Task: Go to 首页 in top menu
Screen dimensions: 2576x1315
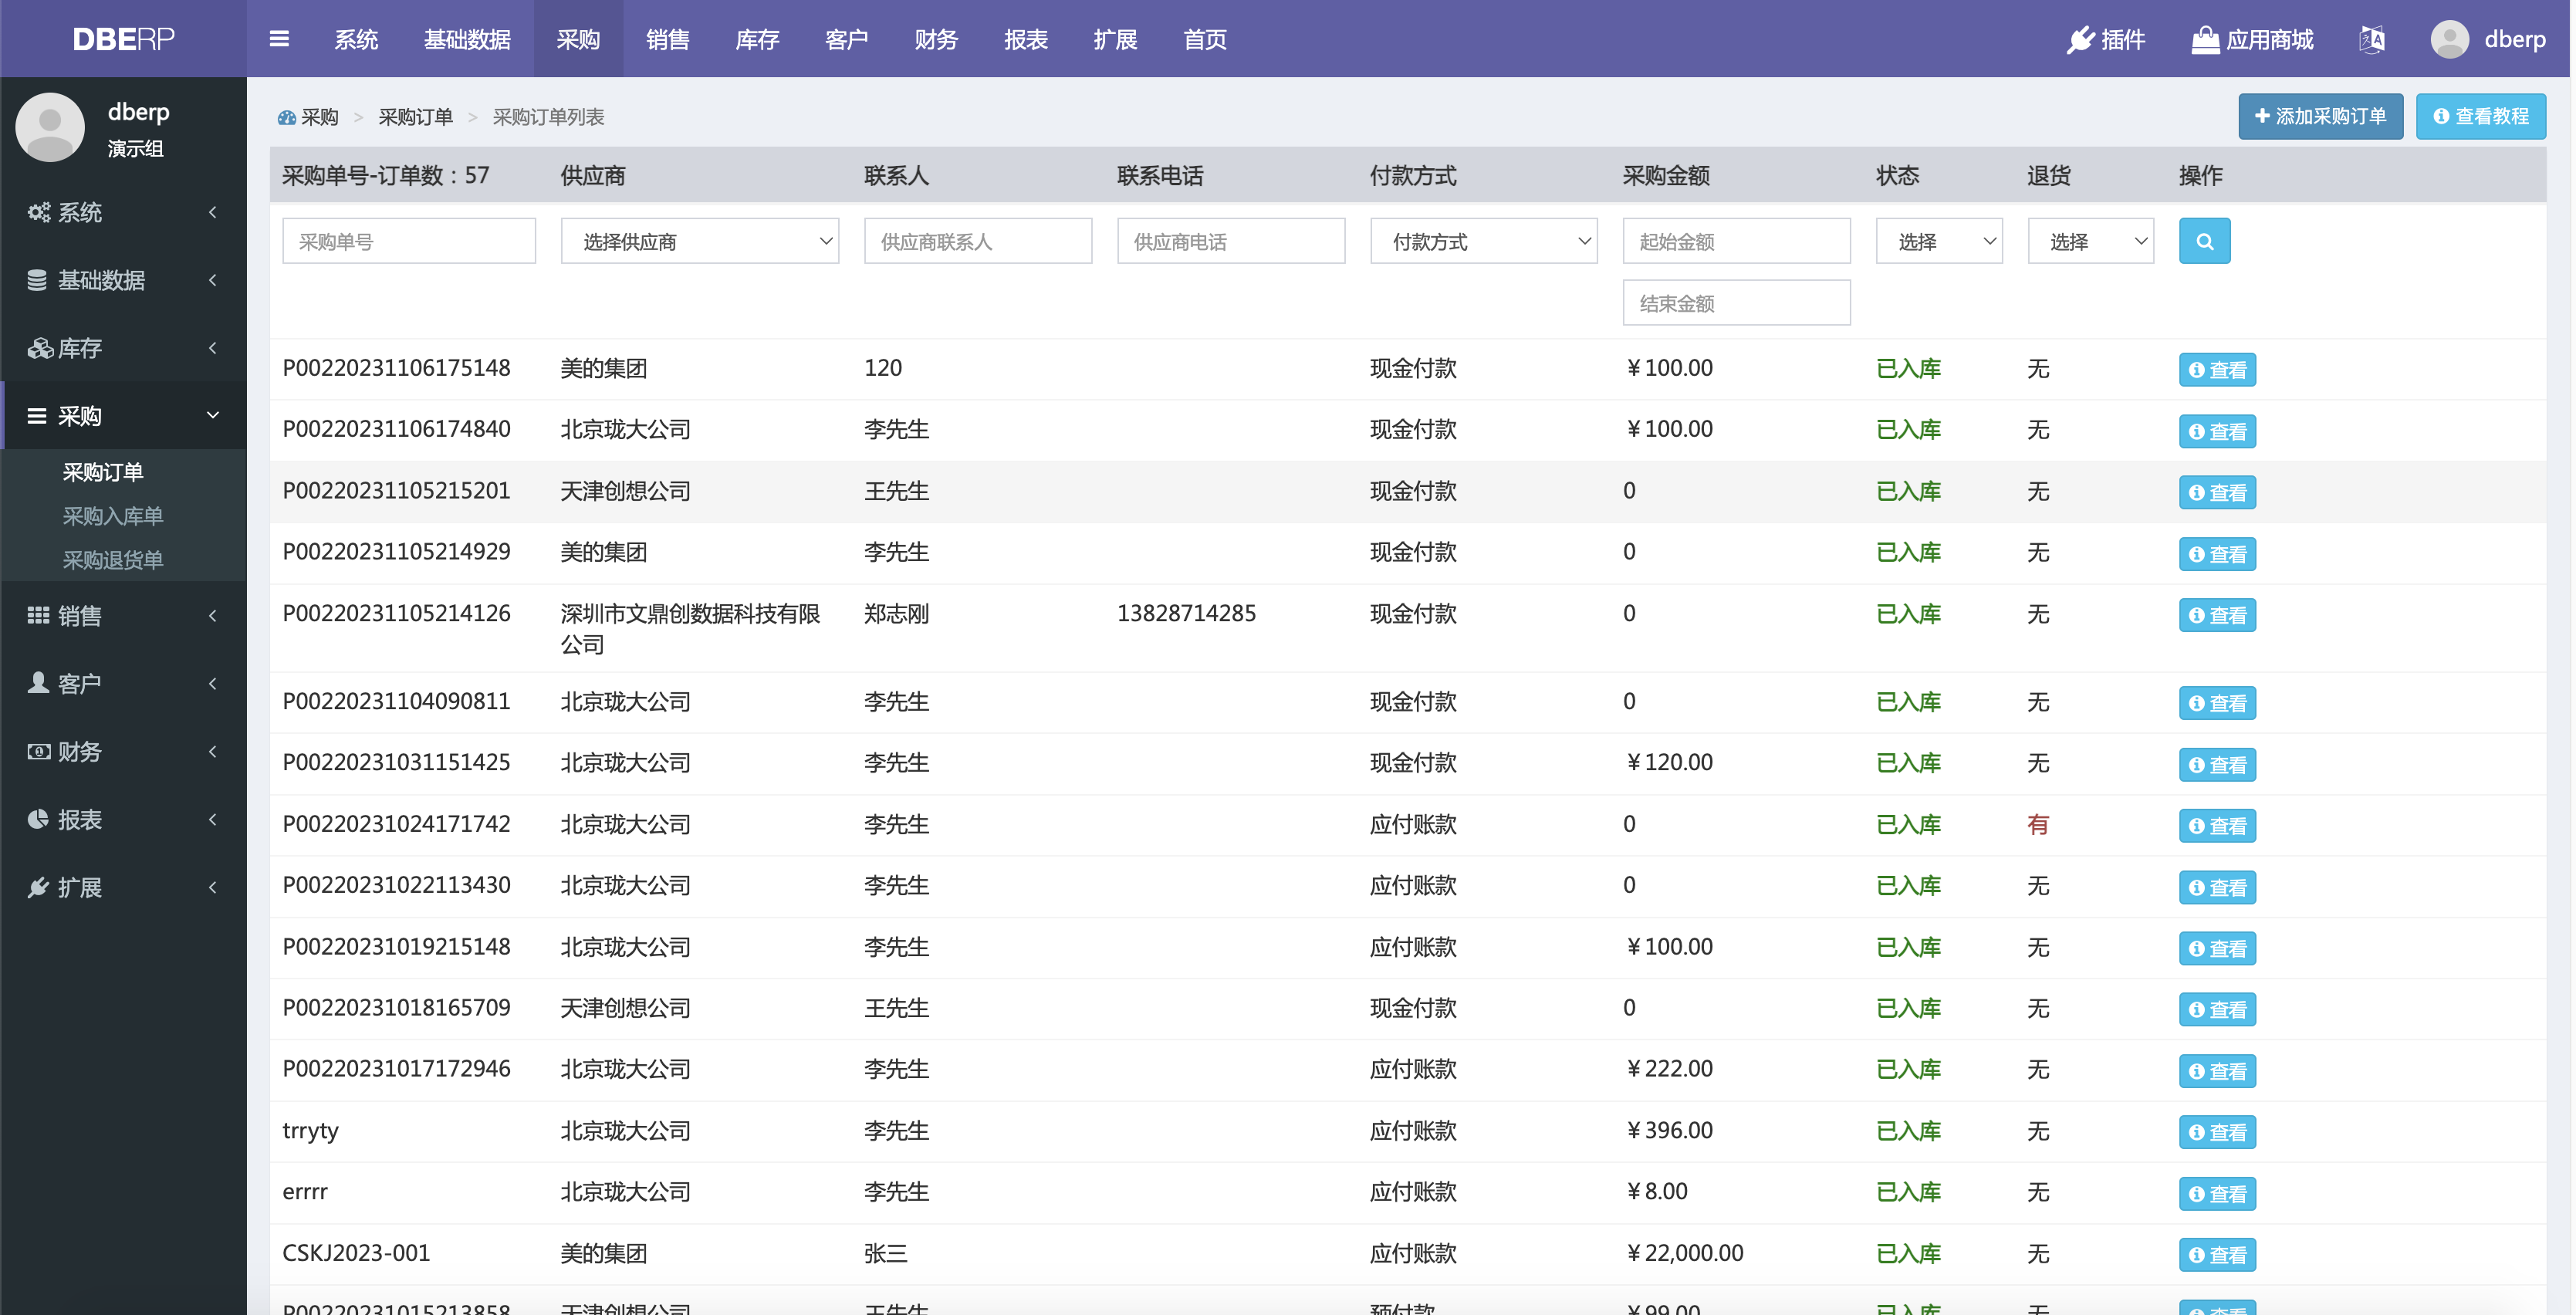Action: pyautogui.click(x=1205, y=39)
